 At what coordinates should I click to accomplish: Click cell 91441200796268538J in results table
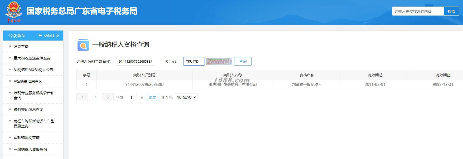click(144, 85)
